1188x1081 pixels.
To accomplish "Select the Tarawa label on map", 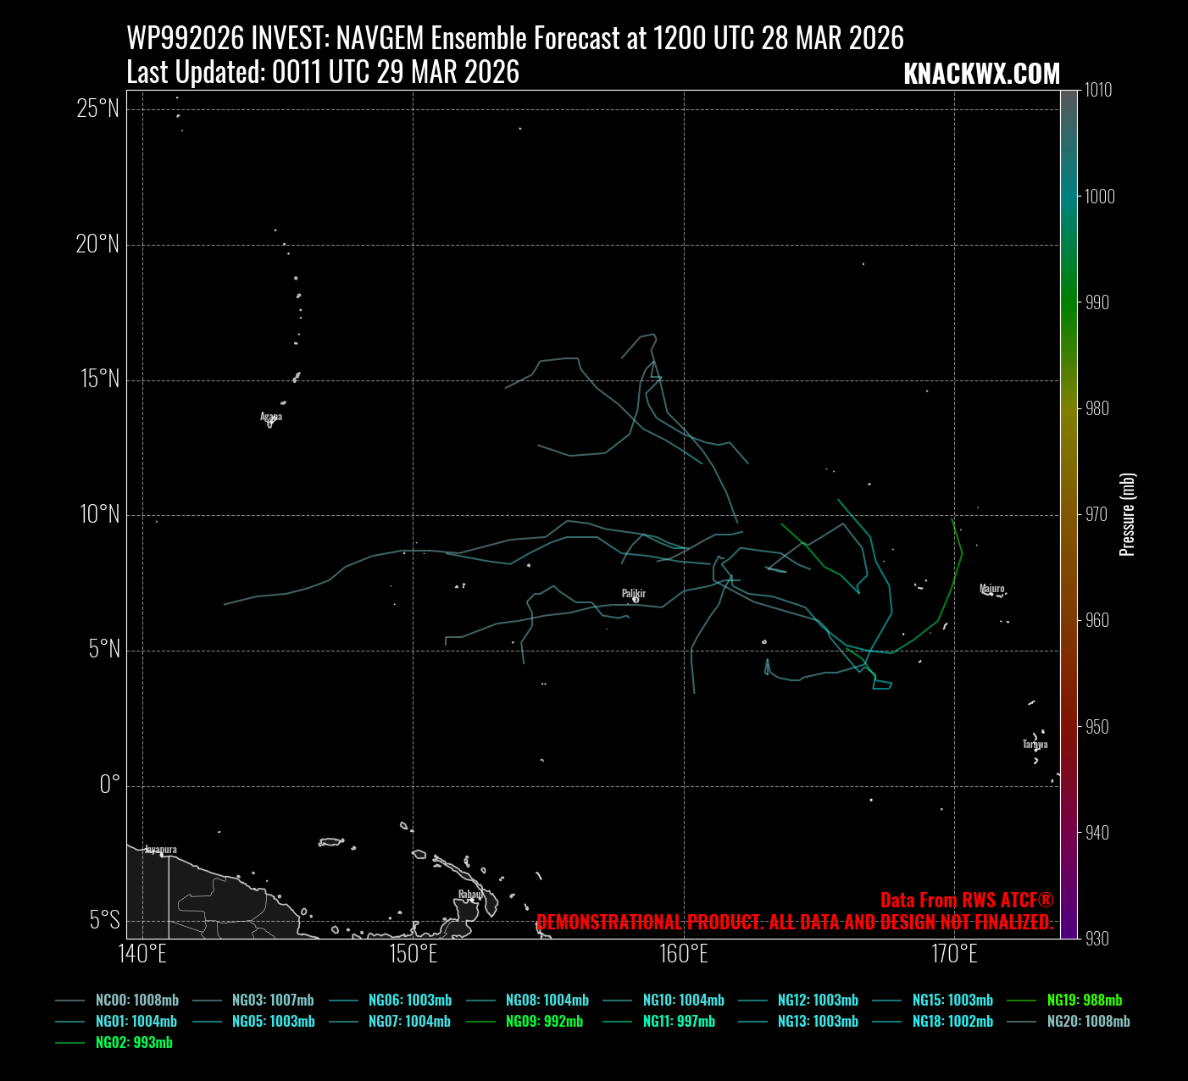I will coord(1035,744).
